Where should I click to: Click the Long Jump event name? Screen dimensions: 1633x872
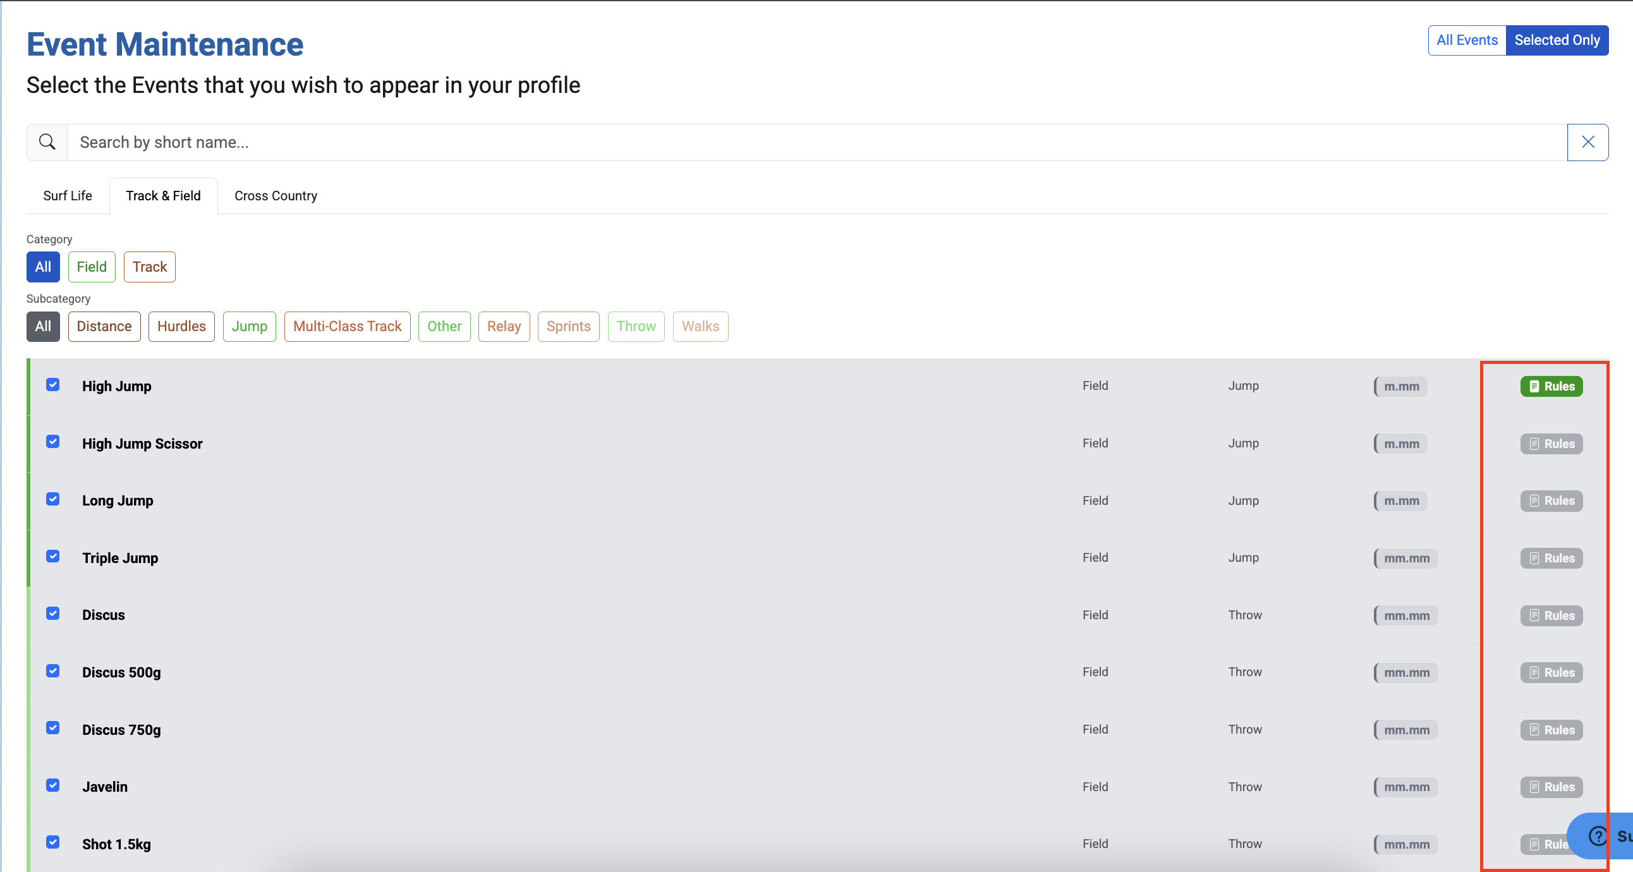pyautogui.click(x=118, y=500)
